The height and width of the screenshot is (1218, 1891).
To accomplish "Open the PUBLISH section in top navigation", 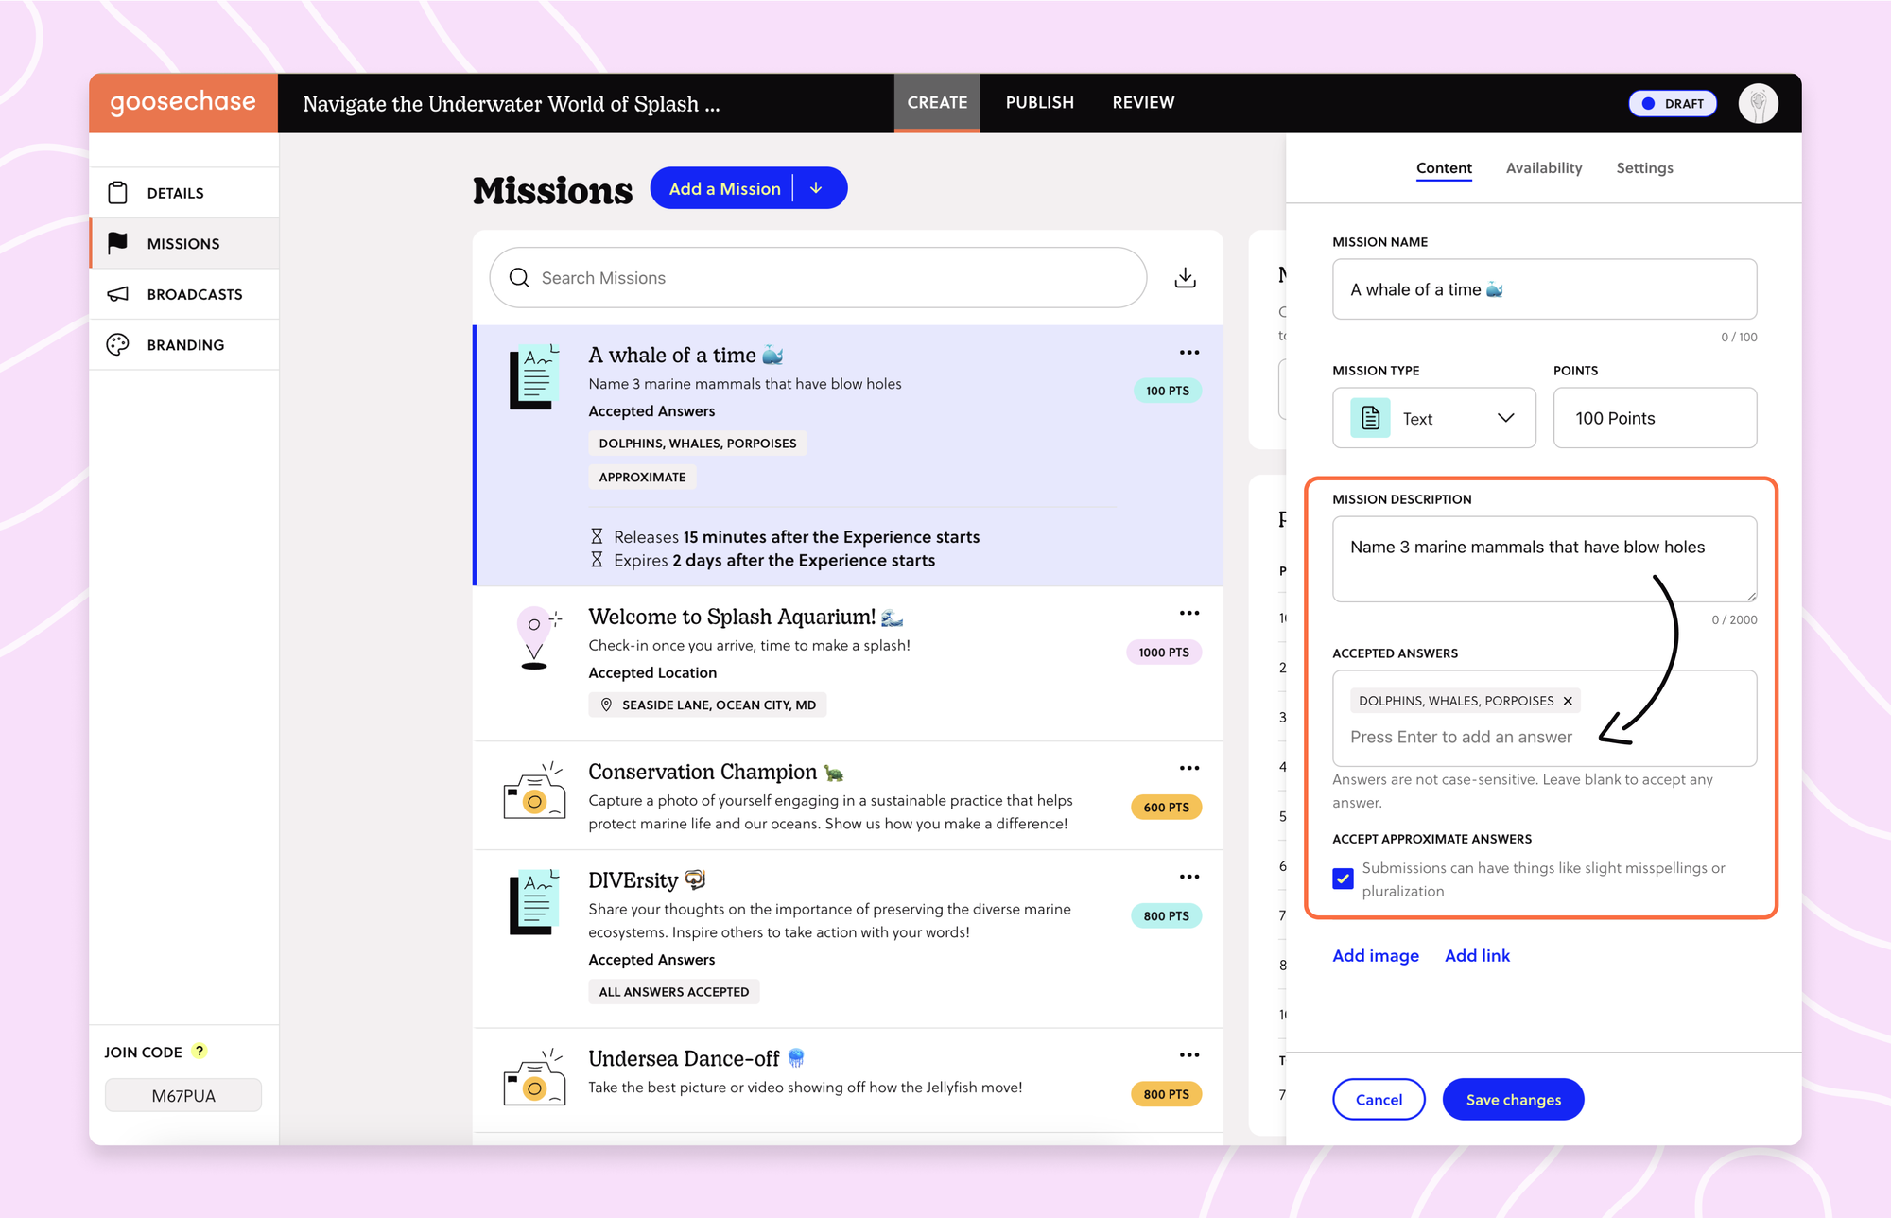I will (x=1039, y=102).
